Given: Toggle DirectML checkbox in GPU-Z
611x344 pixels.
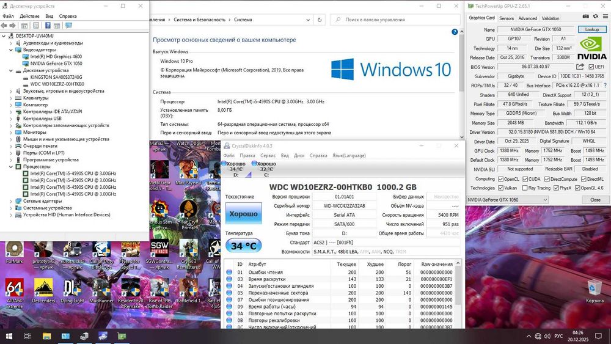Looking at the screenshot, I should [x=584, y=179].
